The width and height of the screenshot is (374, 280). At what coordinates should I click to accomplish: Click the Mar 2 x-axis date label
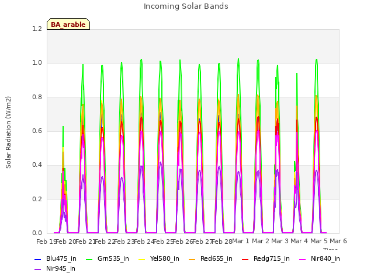point(261,241)
